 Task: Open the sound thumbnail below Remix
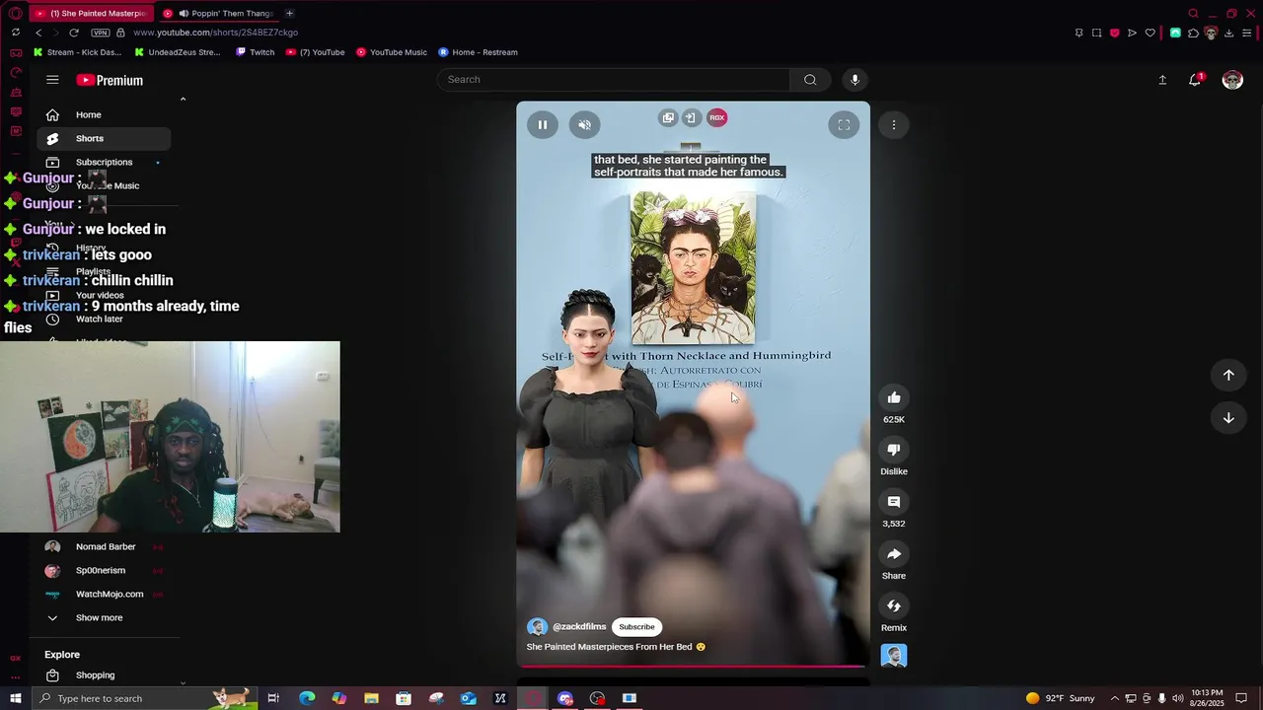coord(894,656)
